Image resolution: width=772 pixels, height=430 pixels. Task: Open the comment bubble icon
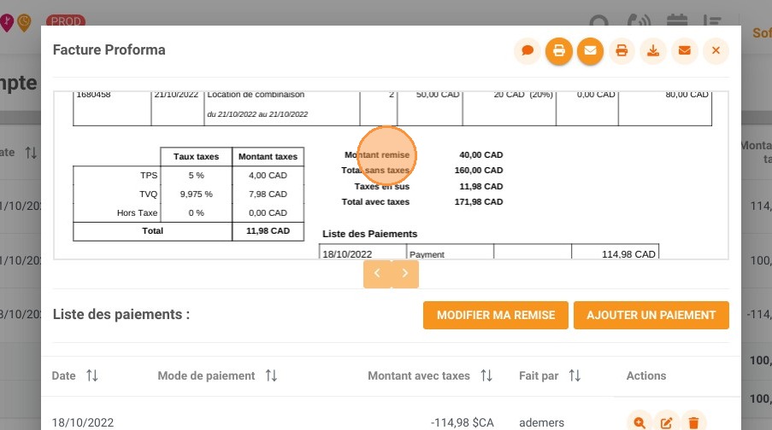pyautogui.click(x=527, y=50)
